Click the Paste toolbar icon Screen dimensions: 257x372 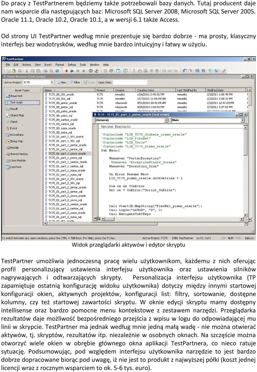(x=39, y=71)
